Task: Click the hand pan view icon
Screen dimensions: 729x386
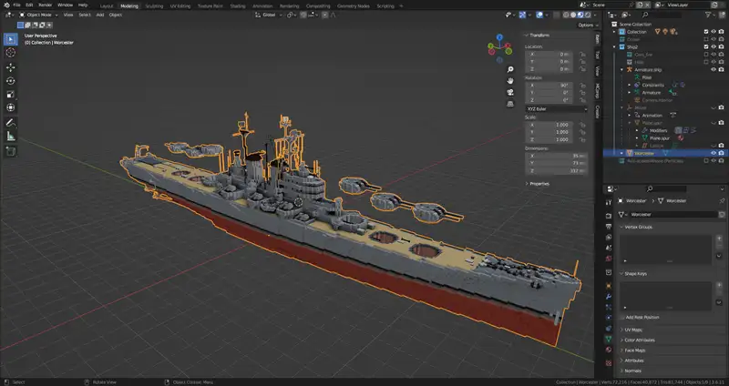Action: click(x=510, y=81)
